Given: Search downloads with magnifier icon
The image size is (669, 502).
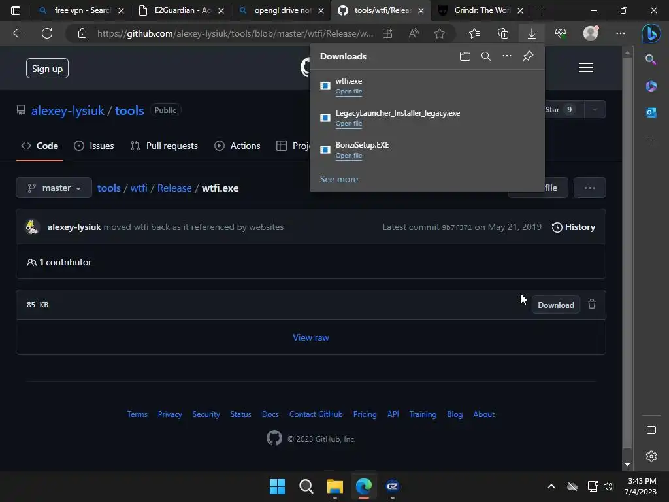Looking at the screenshot, I should coord(485,56).
